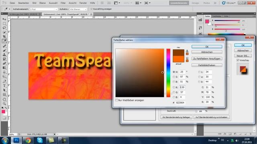Screen dimensions: 257x144
Task: Select the Path Selection tool
Action: pyautogui.click(x=4, y=90)
